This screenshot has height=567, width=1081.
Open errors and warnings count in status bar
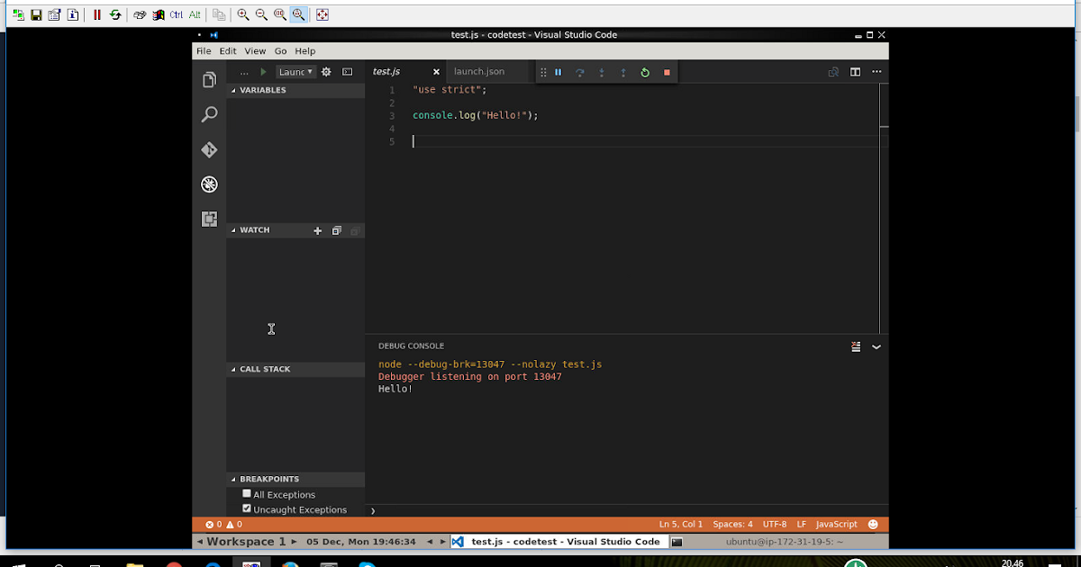pyautogui.click(x=223, y=524)
